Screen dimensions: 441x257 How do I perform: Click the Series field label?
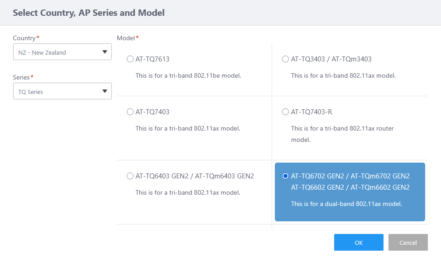(22, 77)
